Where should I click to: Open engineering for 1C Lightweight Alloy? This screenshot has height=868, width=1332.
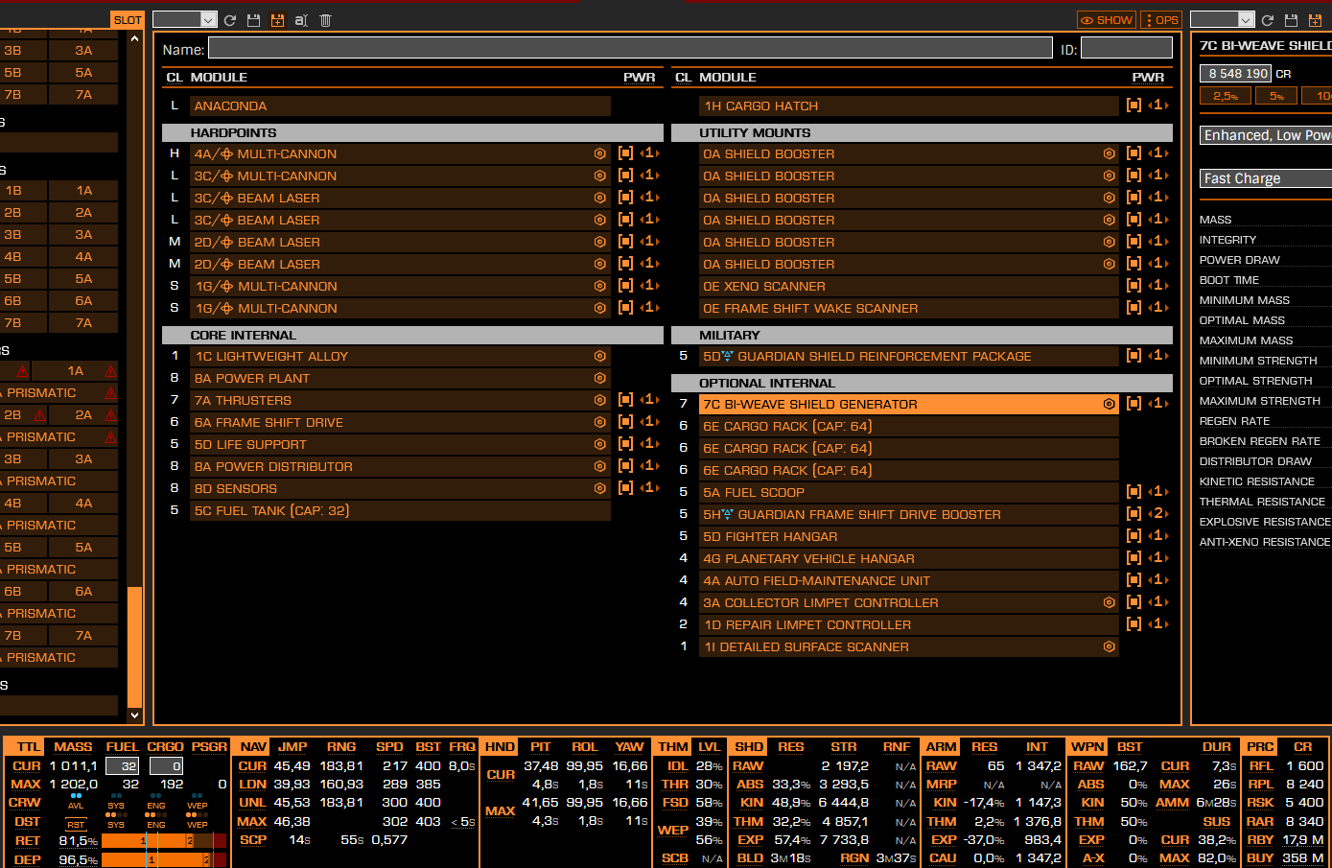pos(600,356)
